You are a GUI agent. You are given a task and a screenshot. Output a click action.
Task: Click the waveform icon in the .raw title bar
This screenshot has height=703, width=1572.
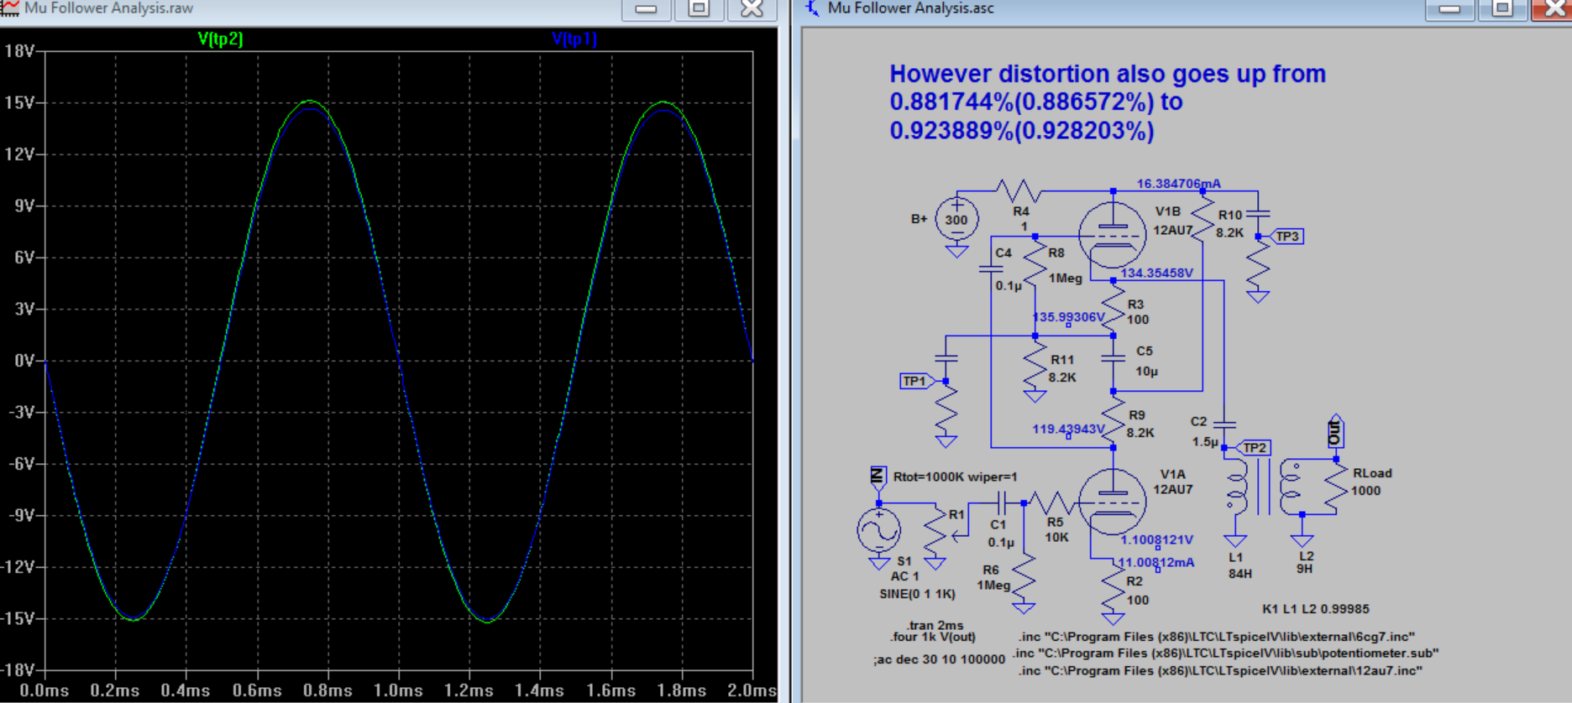(x=10, y=8)
